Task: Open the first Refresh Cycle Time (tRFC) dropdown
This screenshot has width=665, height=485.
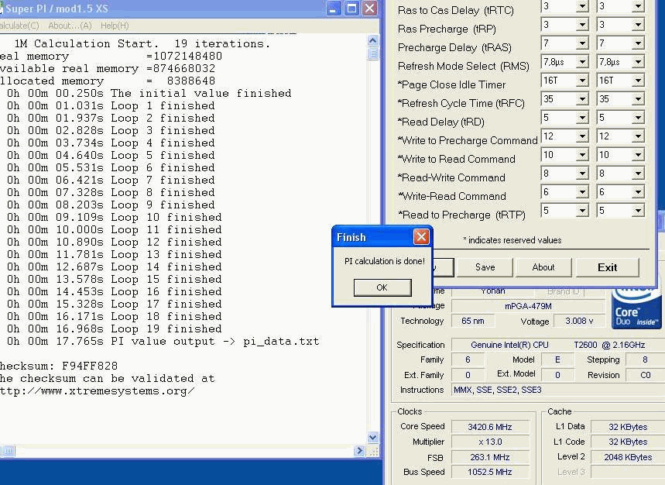Action: coord(582,99)
